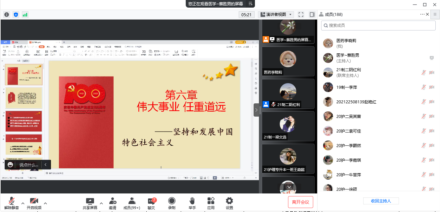The width and height of the screenshot is (440, 212).
Task: Open Chat with 7 unread messages
Action: [151, 203]
